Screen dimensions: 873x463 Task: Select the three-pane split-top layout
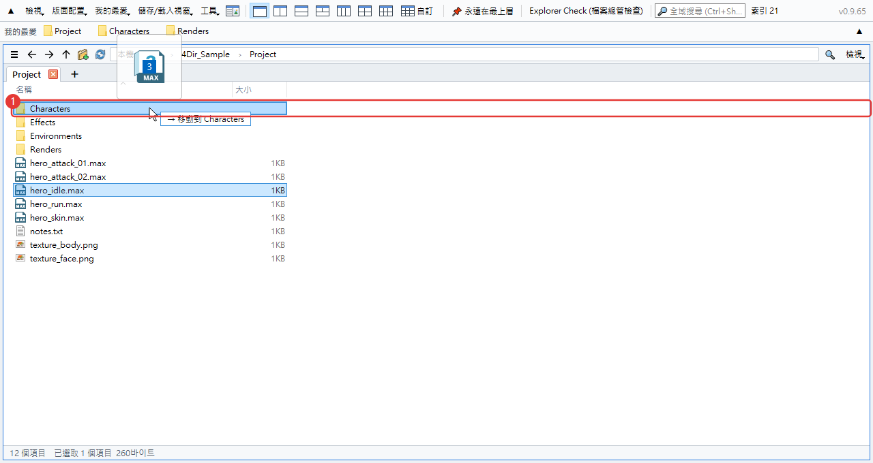coord(323,11)
